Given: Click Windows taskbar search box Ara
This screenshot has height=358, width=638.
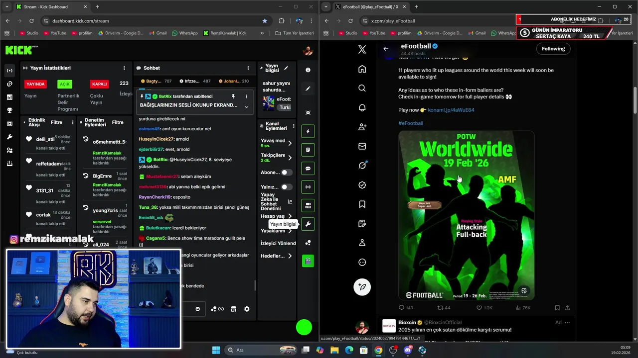Looking at the screenshot, I should coord(262,350).
